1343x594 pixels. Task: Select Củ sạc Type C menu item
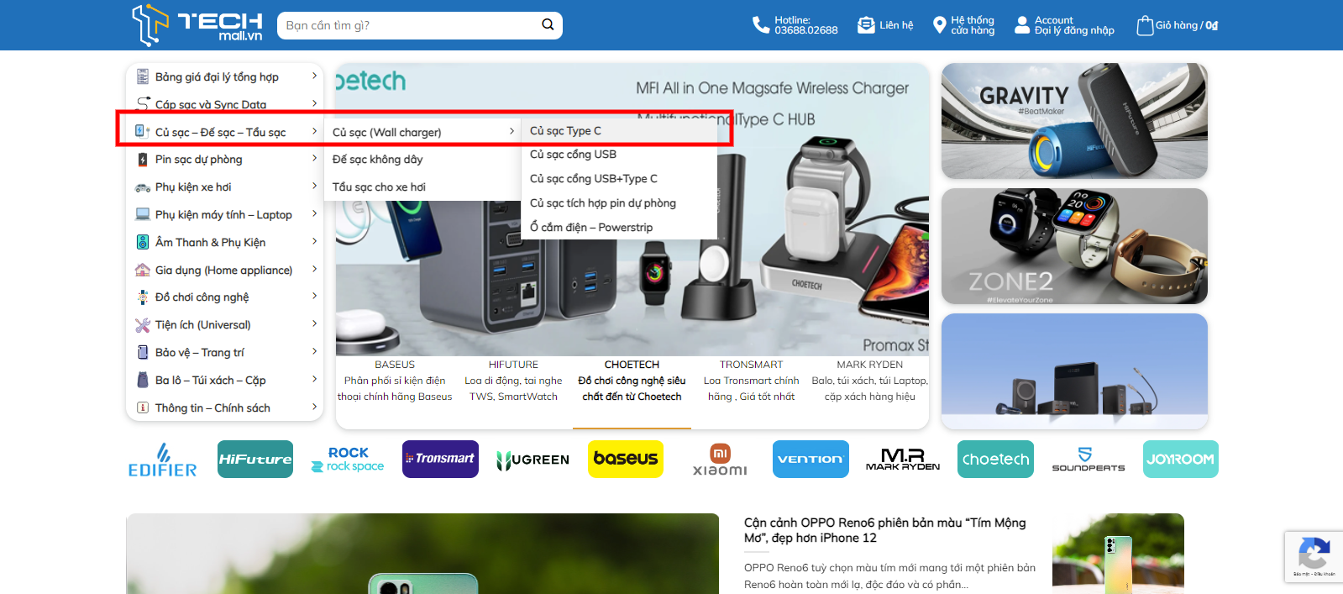pos(565,131)
